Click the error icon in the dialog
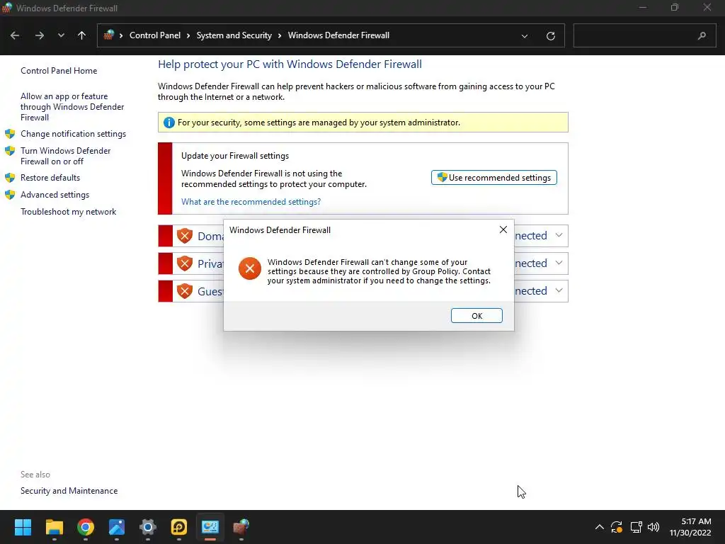The width and height of the screenshot is (725, 544). (x=250, y=268)
